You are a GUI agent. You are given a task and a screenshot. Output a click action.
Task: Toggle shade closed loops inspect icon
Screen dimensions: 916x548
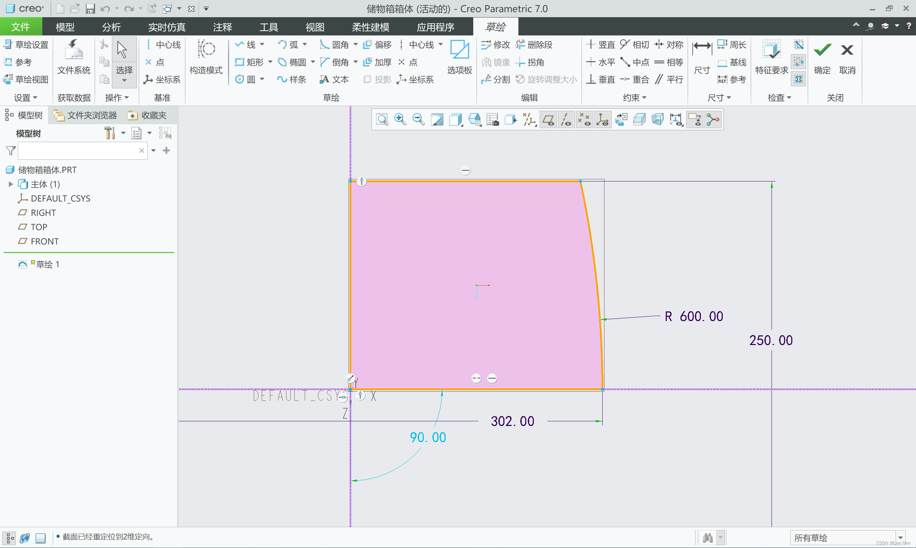click(798, 45)
